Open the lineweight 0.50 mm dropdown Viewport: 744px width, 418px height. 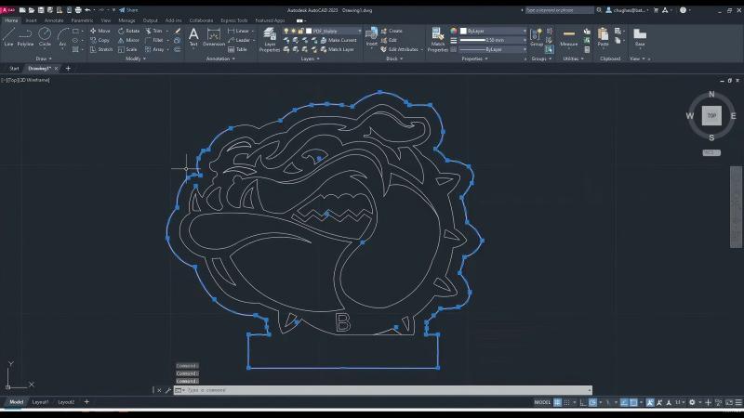click(x=494, y=40)
